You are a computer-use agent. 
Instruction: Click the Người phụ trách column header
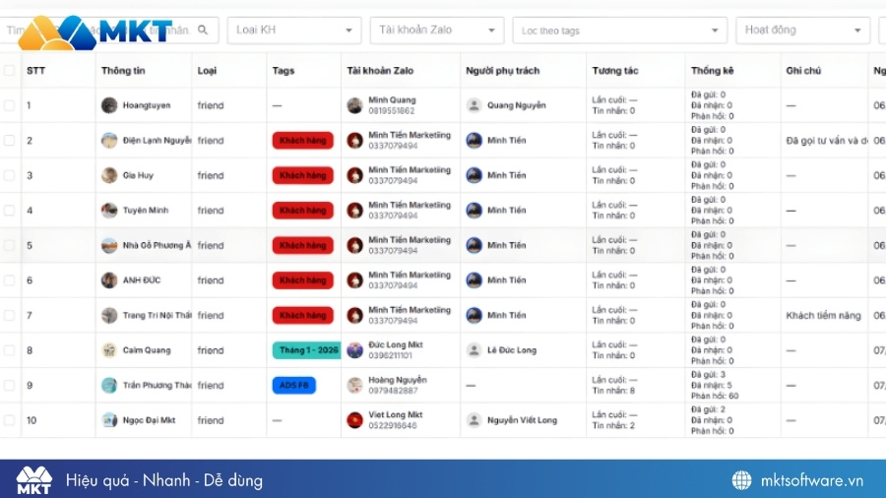(502, 71)
